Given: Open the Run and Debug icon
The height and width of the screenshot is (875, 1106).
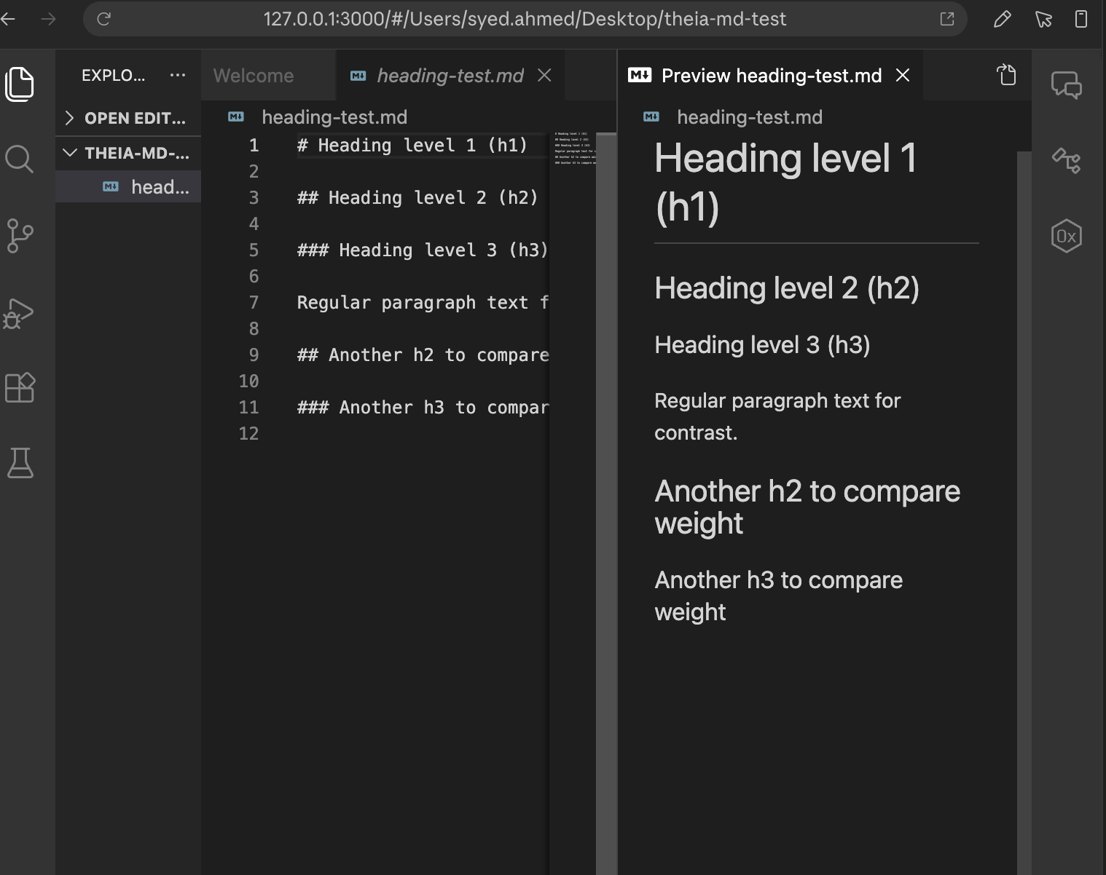Looking at the screenshot, I should point(19,314).
